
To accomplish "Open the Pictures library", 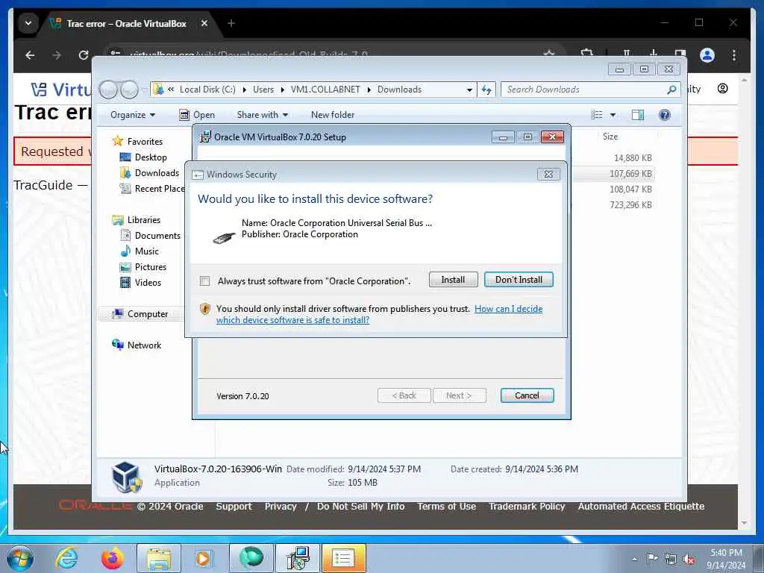I will point(151,267).
